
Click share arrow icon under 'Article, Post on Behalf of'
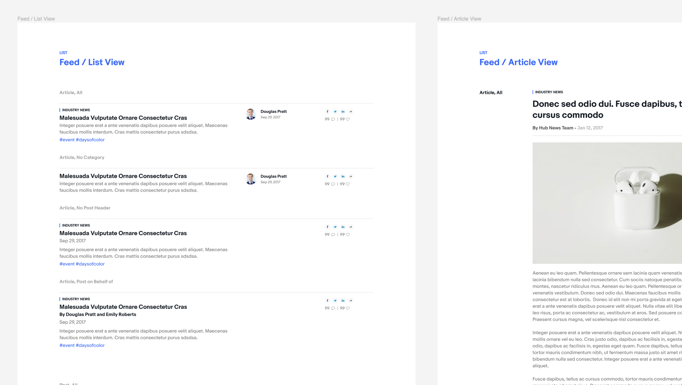[x=351, y=301]
